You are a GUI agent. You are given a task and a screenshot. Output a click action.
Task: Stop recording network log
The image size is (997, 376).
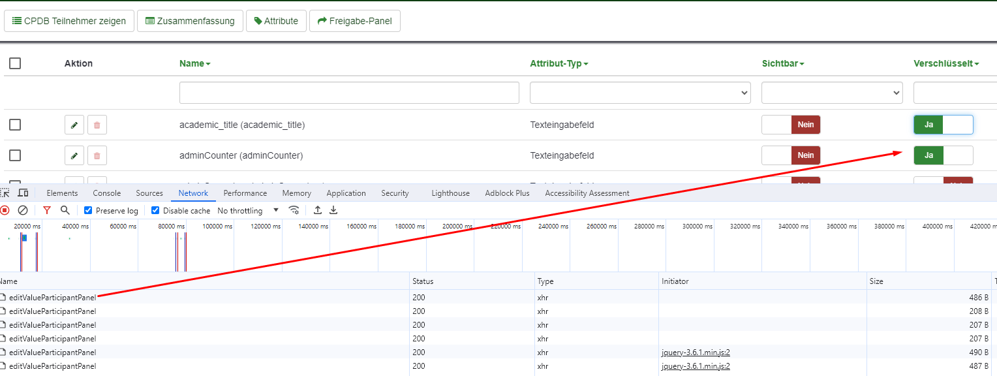pyautogui.click(x=5, y=210)
